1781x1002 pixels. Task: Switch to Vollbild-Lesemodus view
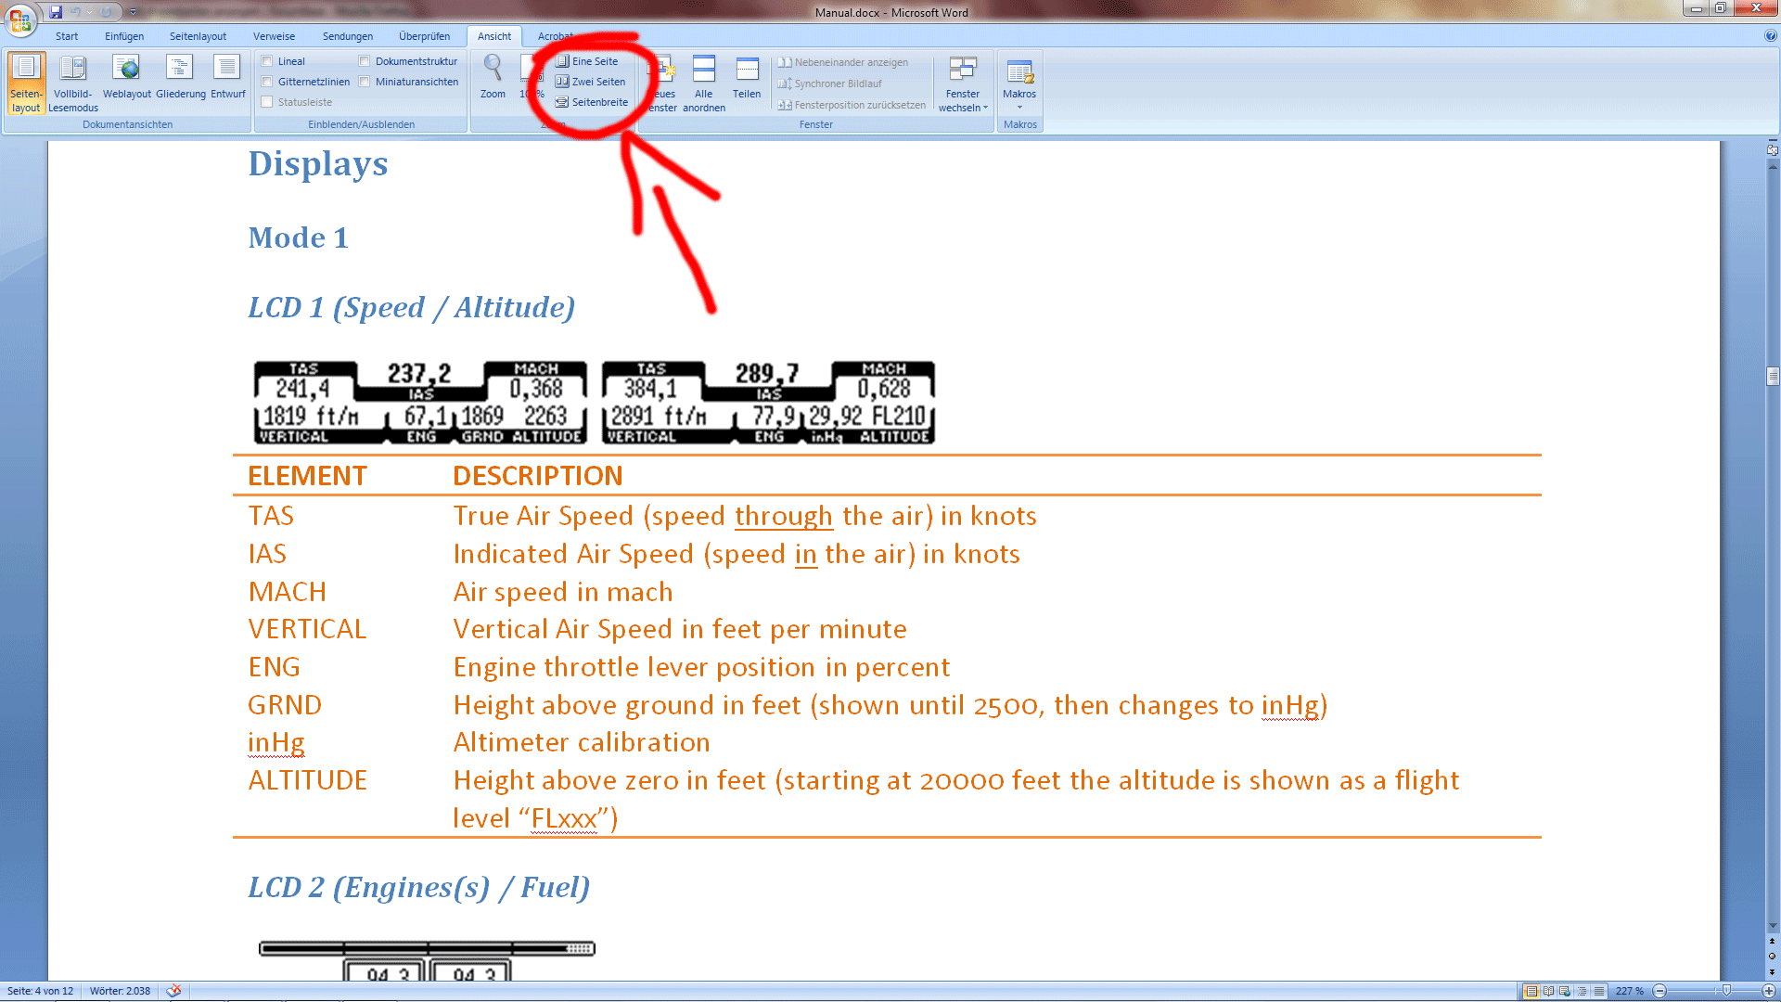point(72,82)
